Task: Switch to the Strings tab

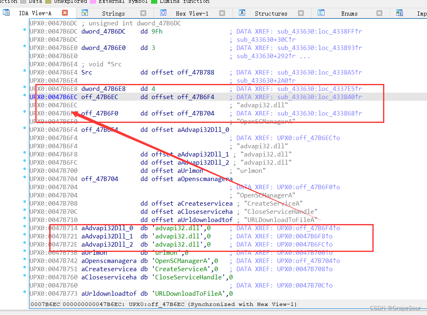Action: [113, 13]
